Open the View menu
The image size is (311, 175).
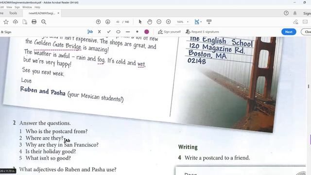(9, 7)
